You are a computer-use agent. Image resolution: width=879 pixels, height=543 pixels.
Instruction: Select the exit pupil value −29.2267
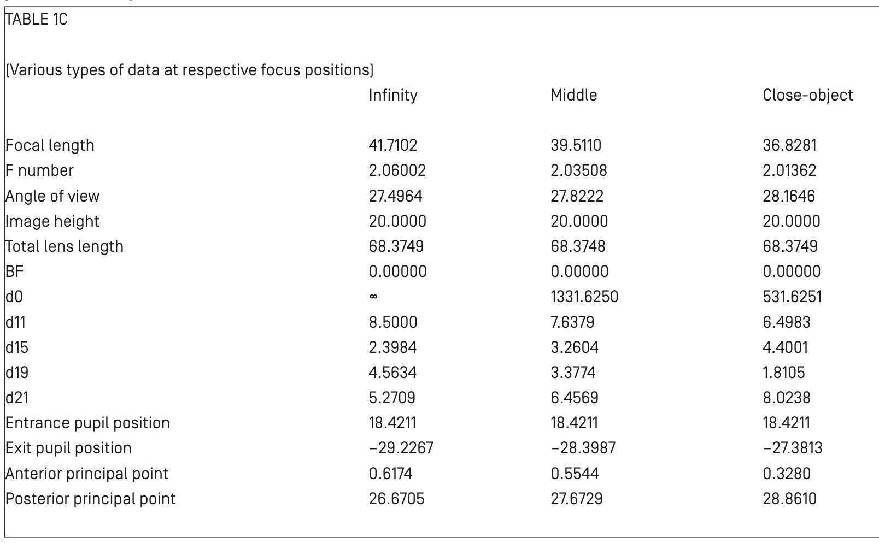[401, 448]
